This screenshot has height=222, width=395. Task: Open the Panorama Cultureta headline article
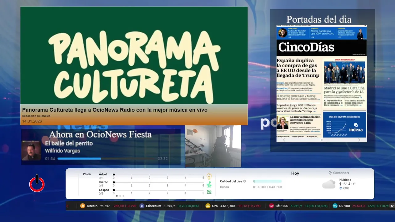pos(115,110)
